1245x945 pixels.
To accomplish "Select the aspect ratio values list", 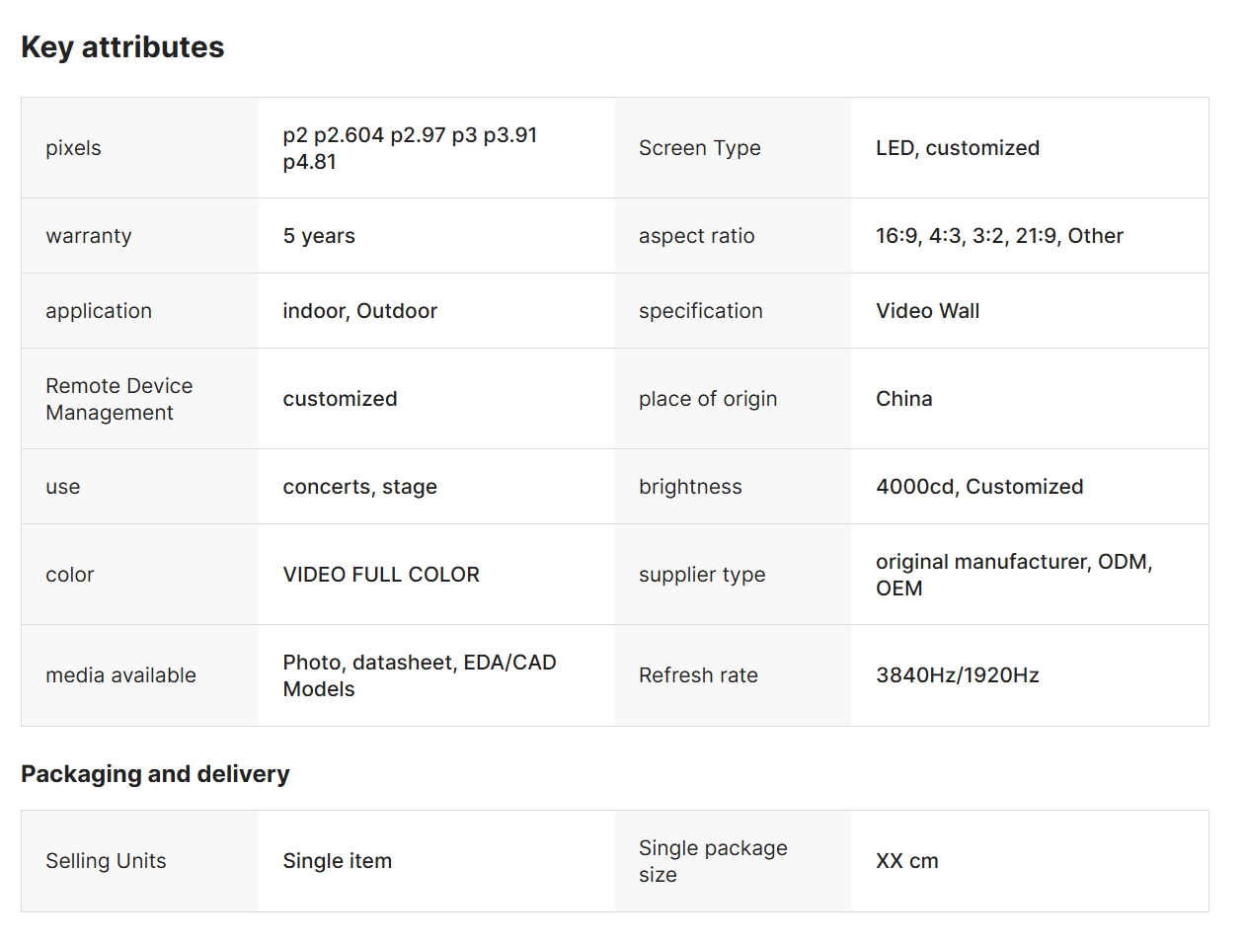I will 998,236.
